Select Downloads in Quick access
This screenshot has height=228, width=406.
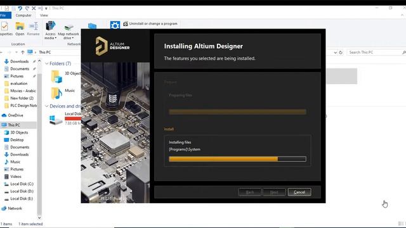click(20, 61)
